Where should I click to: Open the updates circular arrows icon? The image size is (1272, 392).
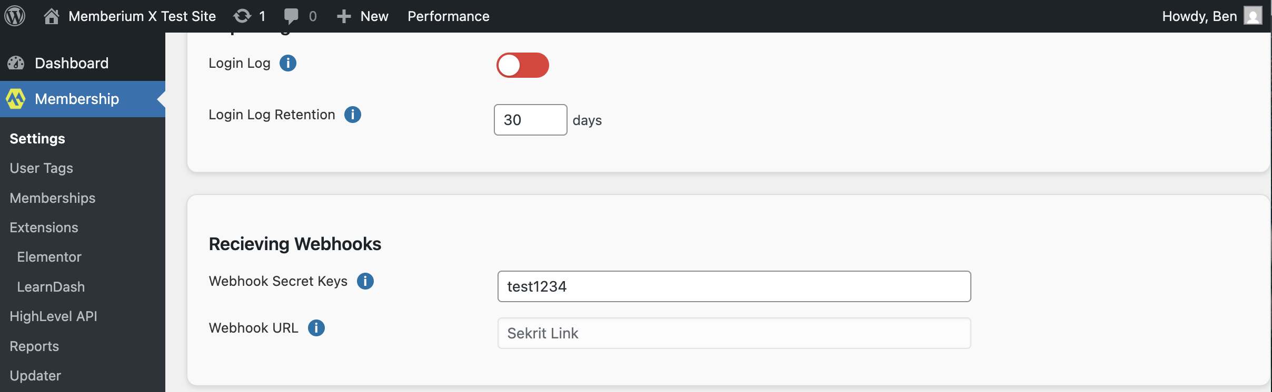tap(242, 16)
